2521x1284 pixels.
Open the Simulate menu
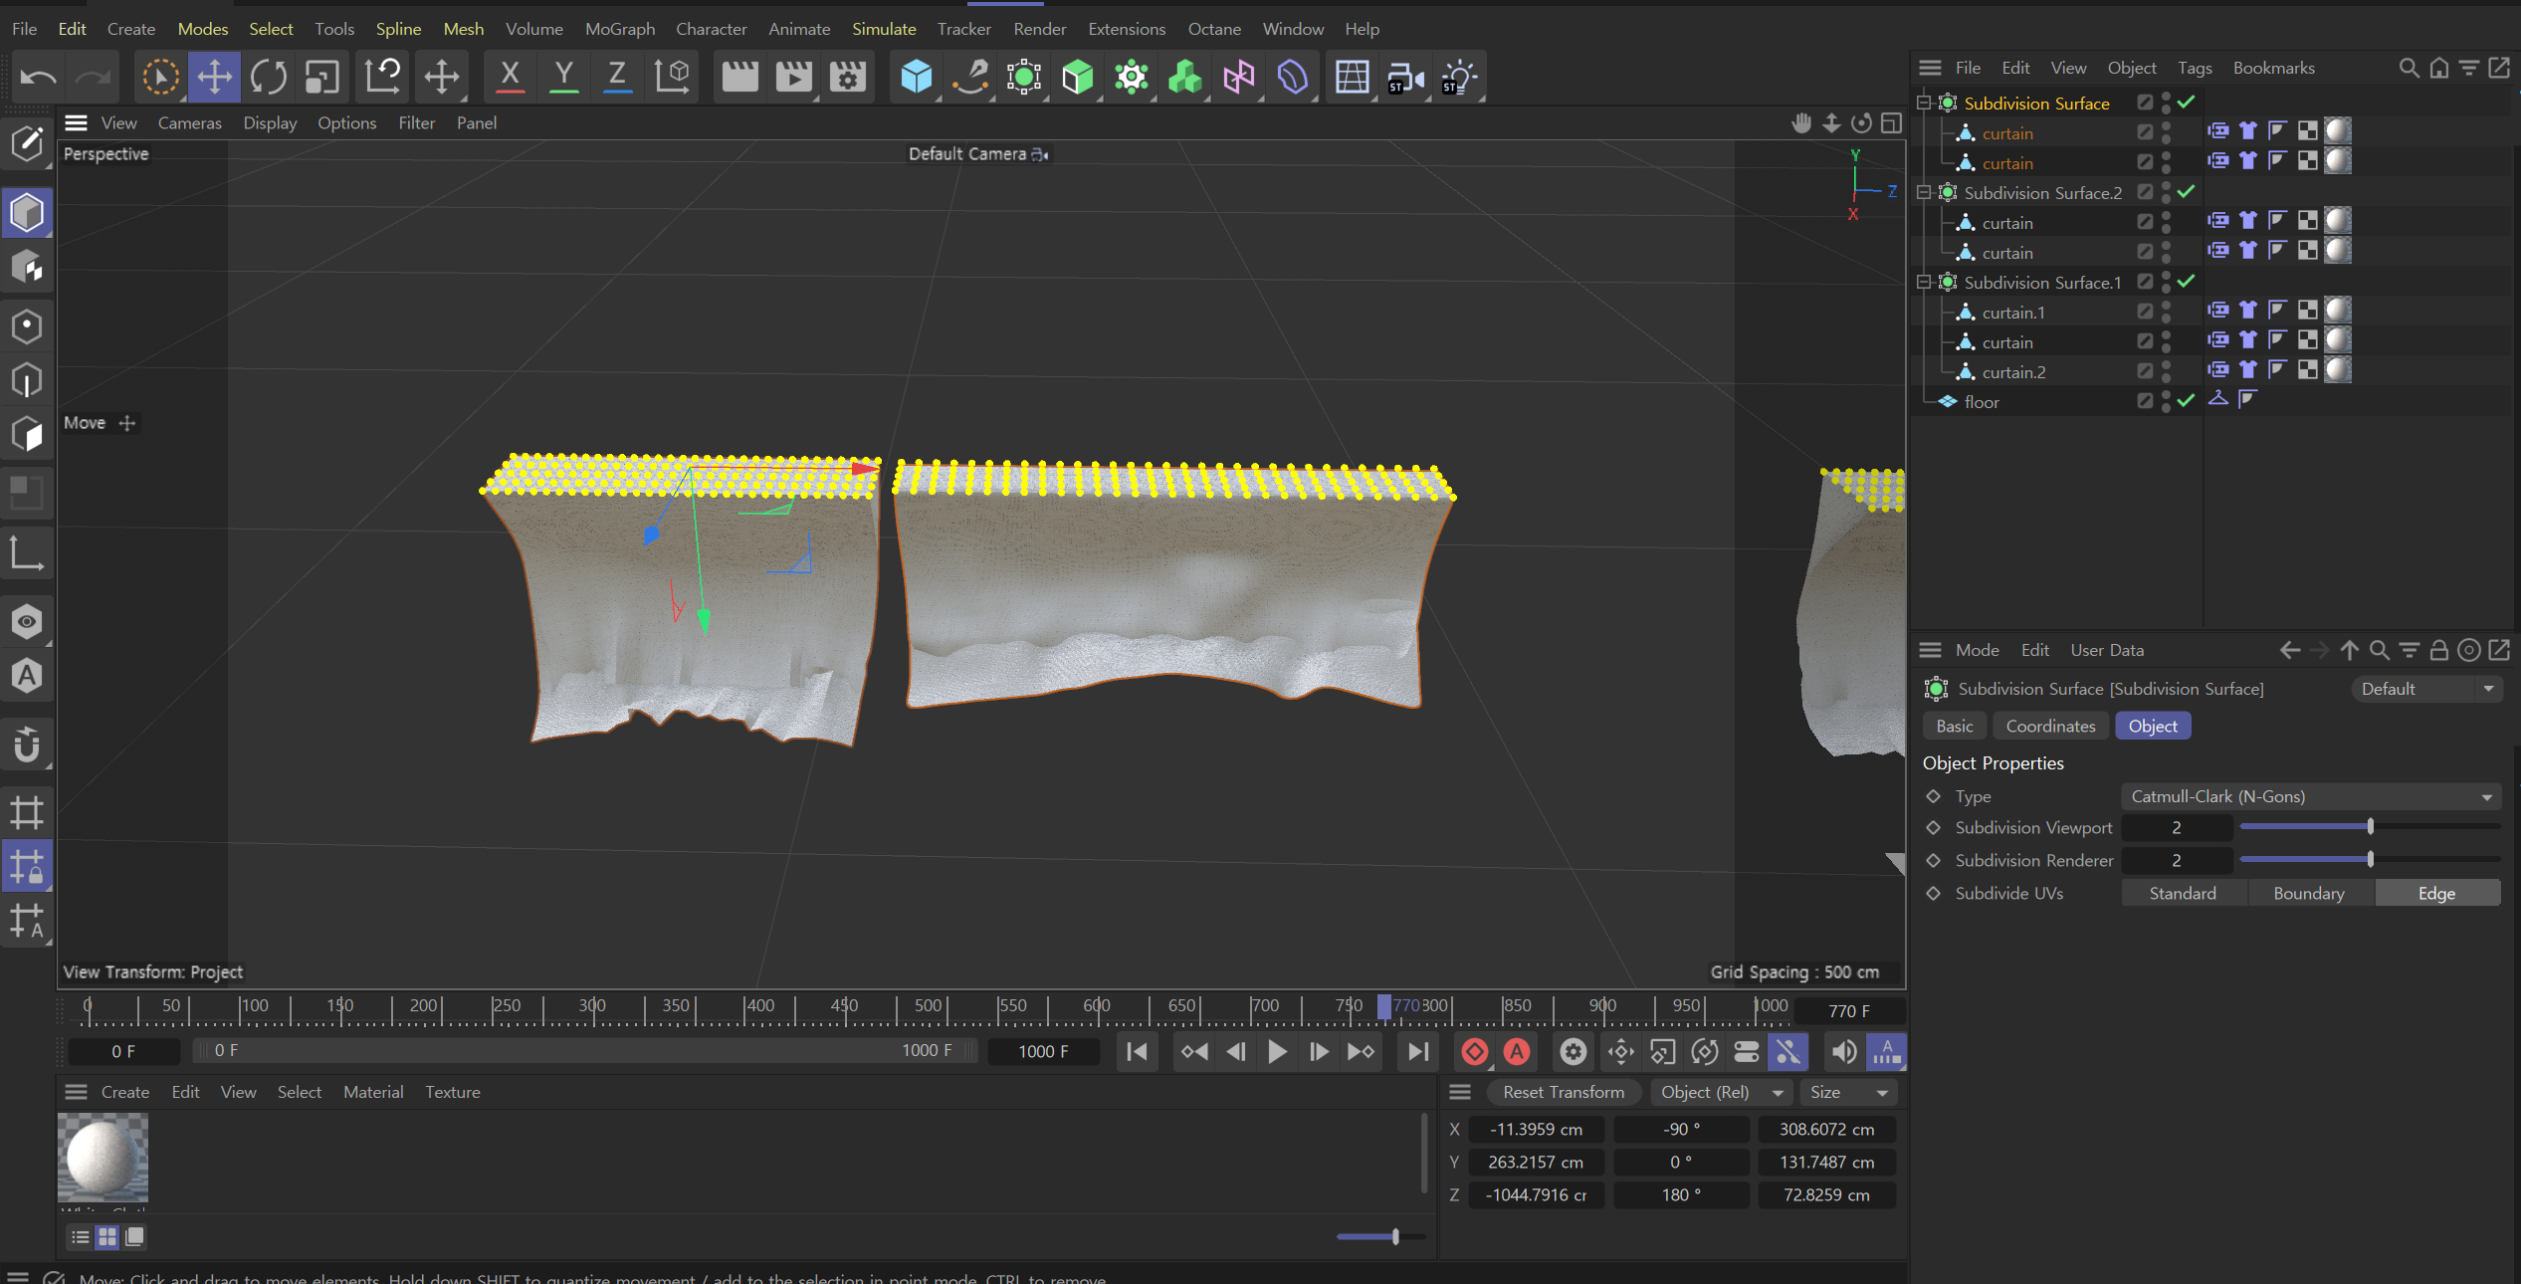pyautogui.click(x=884, y=29)
